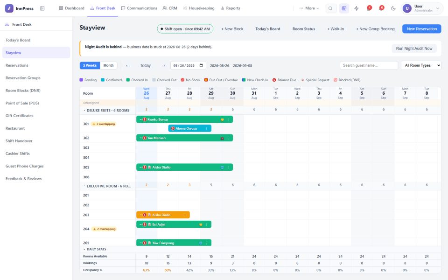Viewport: 448px width, 280px height.
Task: Click the dark badge icon on Yaa Mensah booking
Action: (x=222, y=138)
